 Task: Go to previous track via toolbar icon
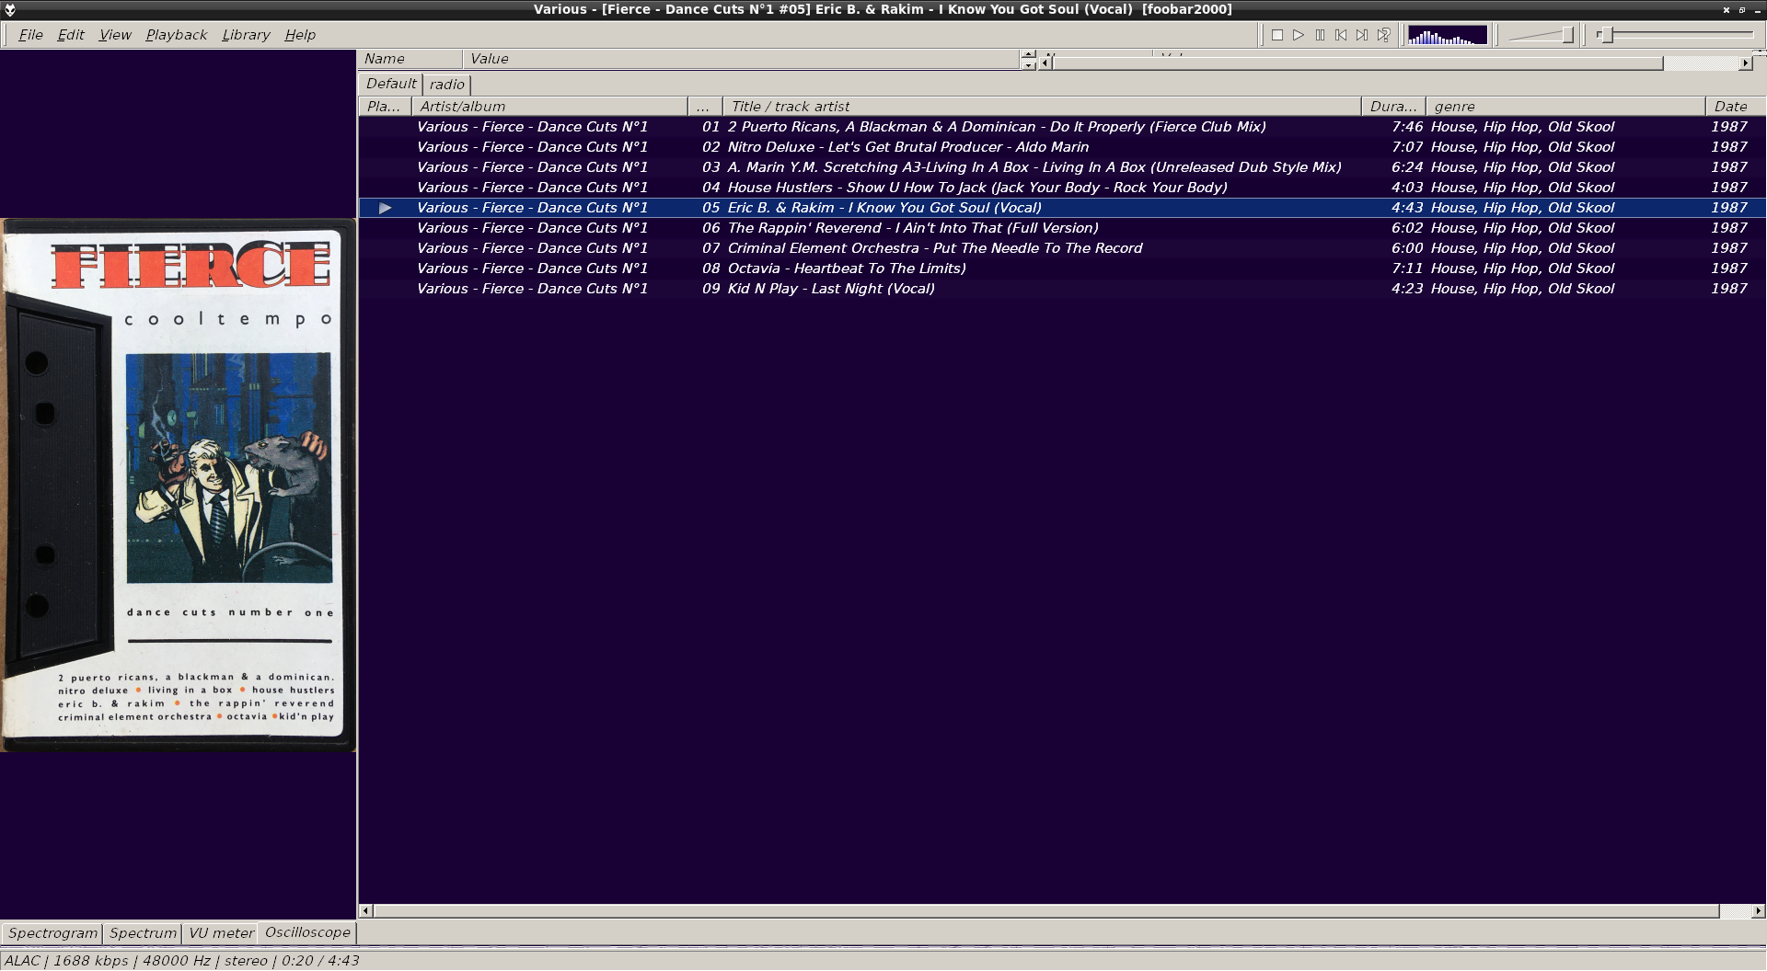coord(1341,35)
